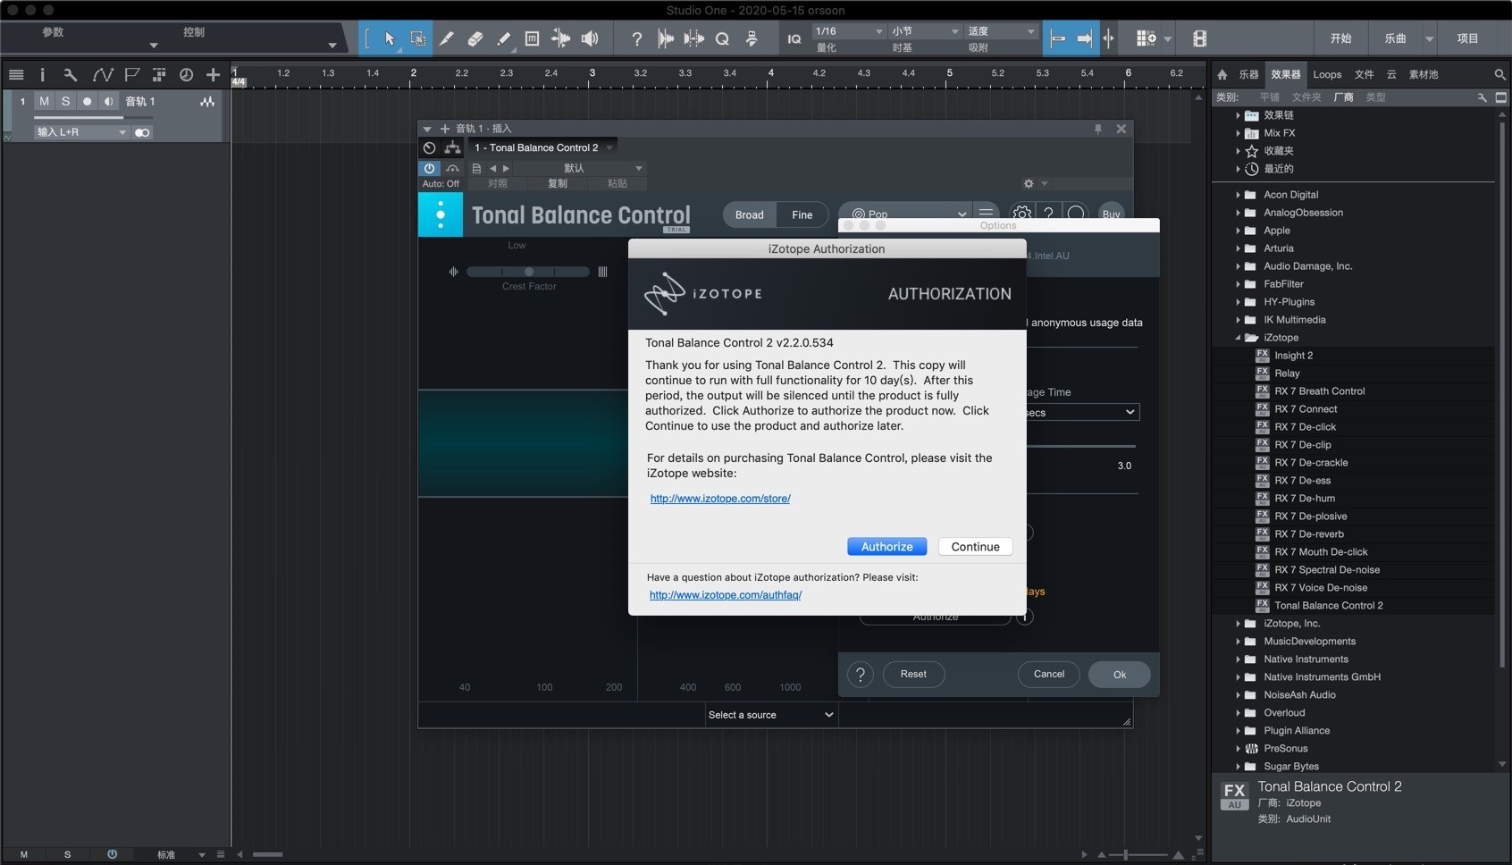
Task: Search the browser with the magnifier icon
Action: point(1499,75)
